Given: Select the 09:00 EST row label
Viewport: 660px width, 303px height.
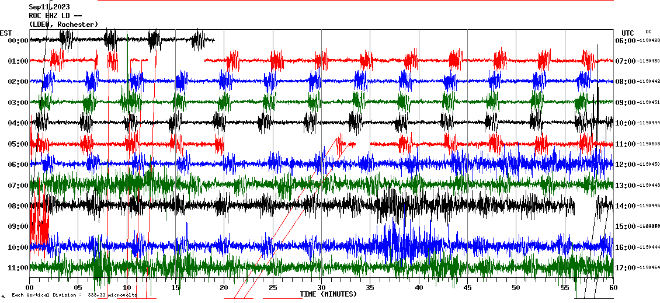Looking at the screenshot, I should tap(18, 227).
